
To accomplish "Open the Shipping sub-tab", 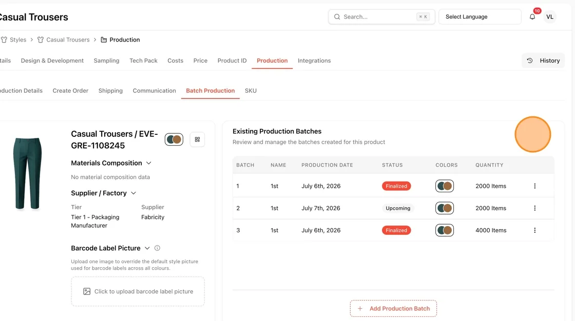I will [x=110, y=91].
